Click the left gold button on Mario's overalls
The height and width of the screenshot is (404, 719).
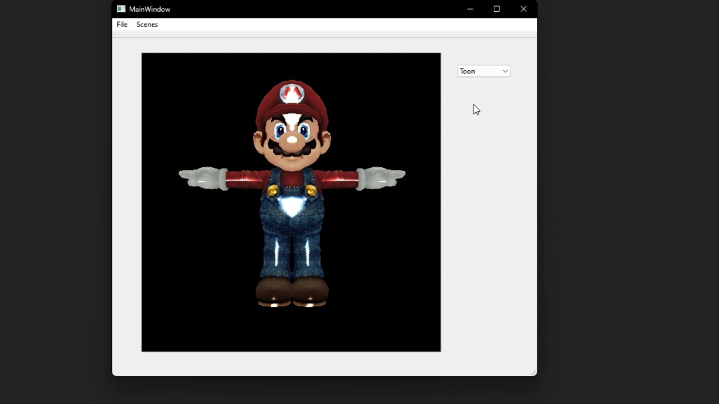(273, 191)
